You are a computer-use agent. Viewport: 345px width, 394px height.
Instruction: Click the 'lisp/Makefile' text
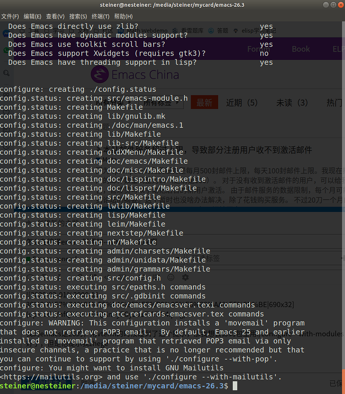(x=136, y=216)
